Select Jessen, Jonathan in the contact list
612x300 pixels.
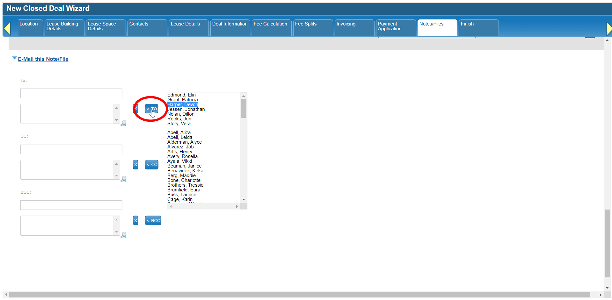[x=186, y=109]
